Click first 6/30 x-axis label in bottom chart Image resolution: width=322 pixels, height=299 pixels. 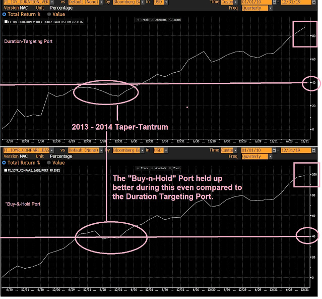tap(10, 290)
